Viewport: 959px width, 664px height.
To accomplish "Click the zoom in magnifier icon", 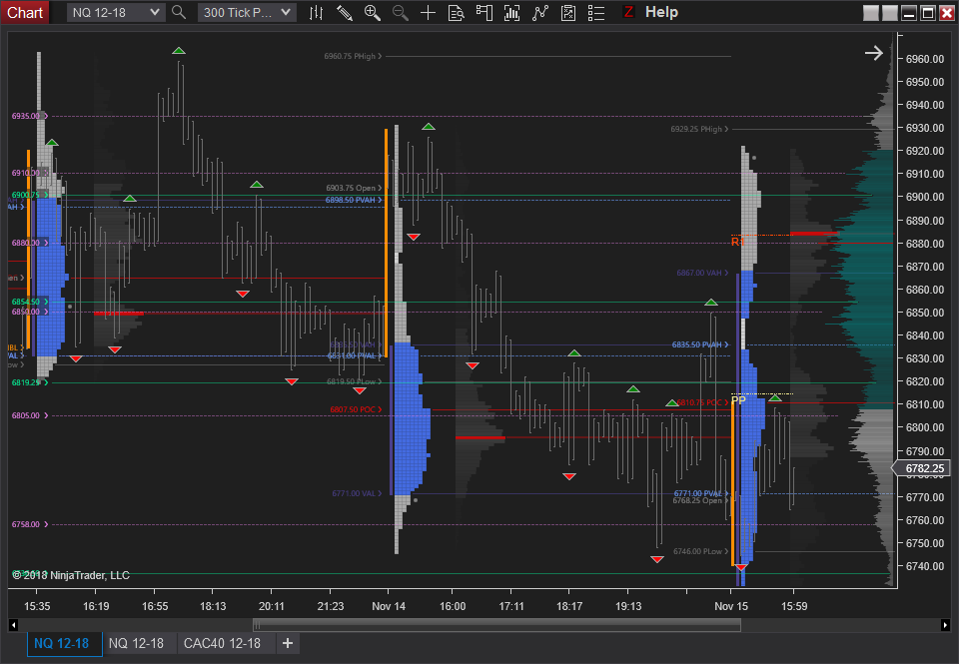I will (x=372, y=12).
